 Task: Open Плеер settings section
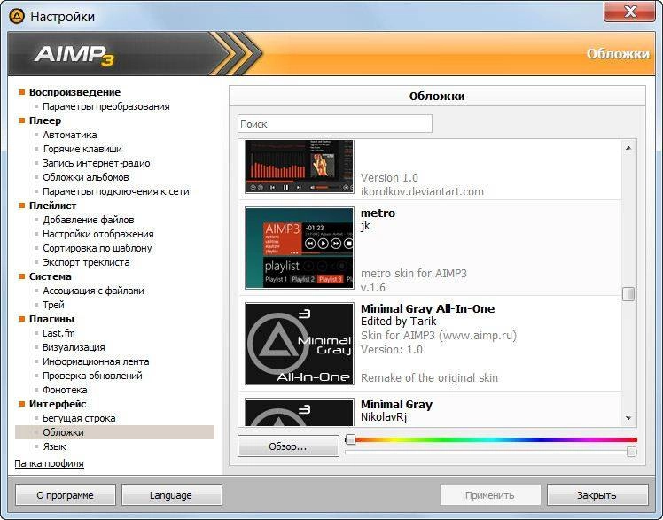(45, 120)
